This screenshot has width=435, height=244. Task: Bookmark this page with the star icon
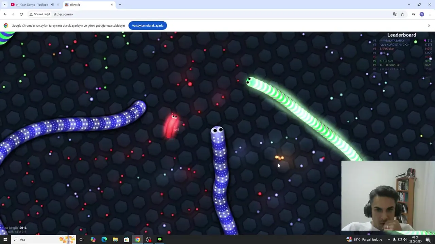[402, 14]
